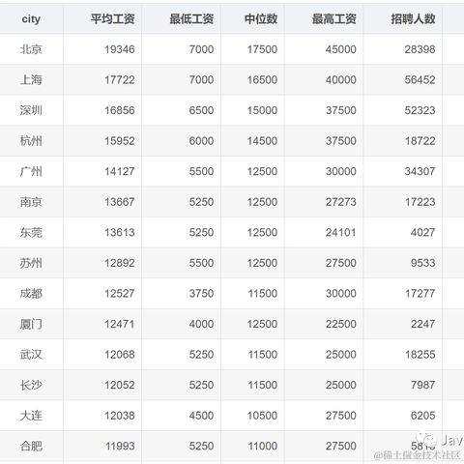Click 杭州 recruitment count 18722
The width and height of the screenshot is (464, 464).
click(420, 141)
